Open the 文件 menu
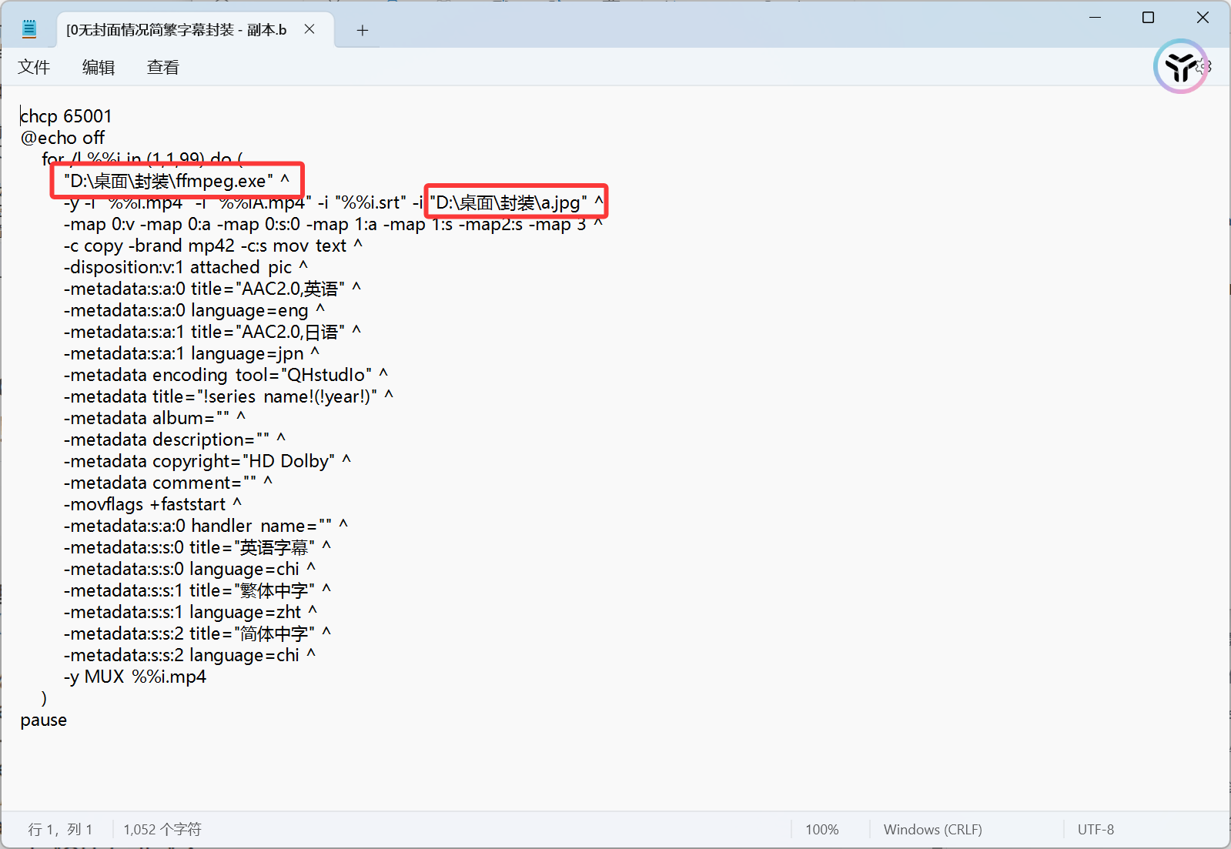The width and height of the screenshot is (1231, 849). point(34,68)
